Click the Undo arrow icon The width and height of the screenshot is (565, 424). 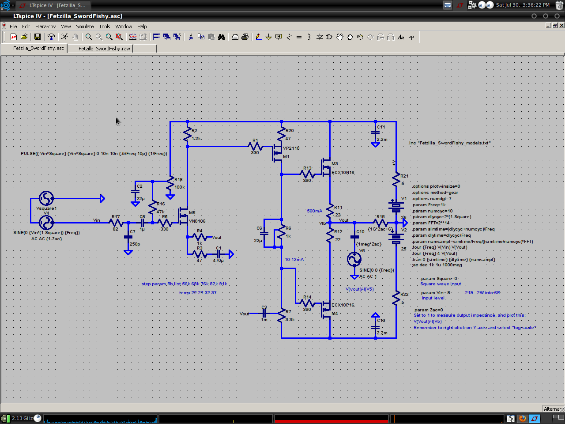click(360, 37)
